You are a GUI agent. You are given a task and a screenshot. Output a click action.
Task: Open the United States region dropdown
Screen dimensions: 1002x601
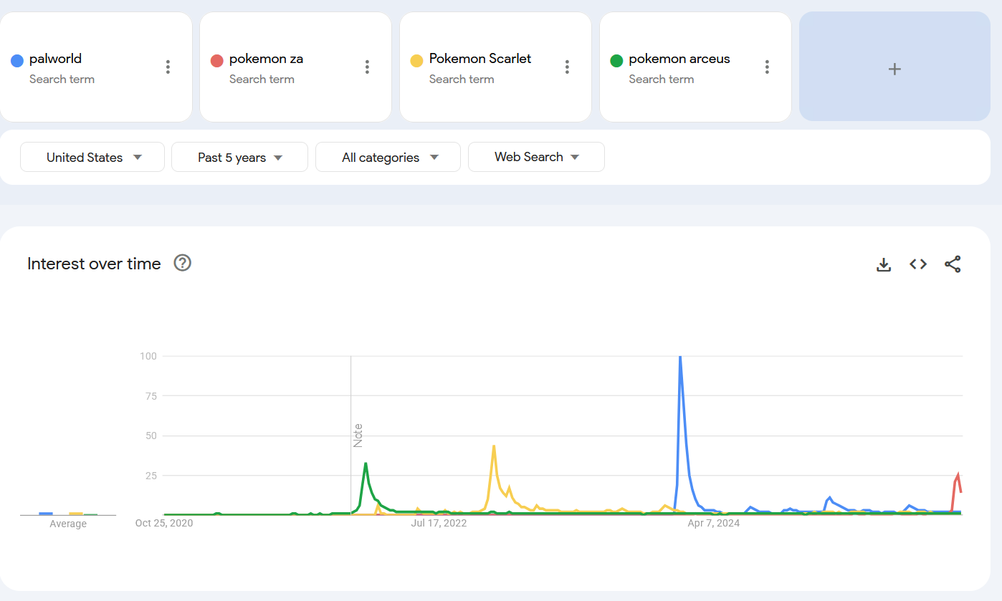92,157
